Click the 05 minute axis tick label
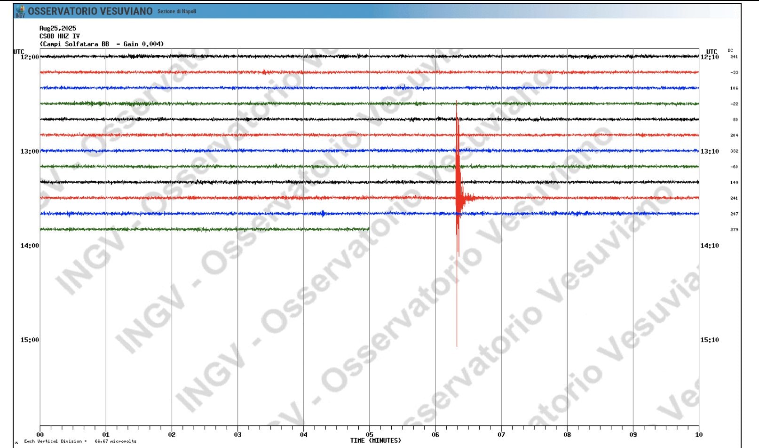Viewport: 759px width, 448px height. (370, 435)
